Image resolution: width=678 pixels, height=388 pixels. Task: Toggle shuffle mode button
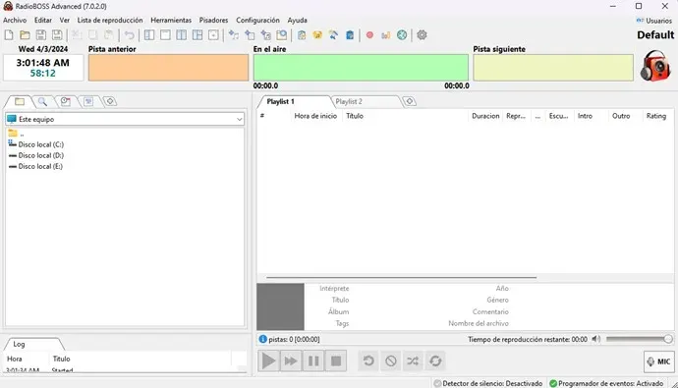pyautogui.click(x=413, y=360)
